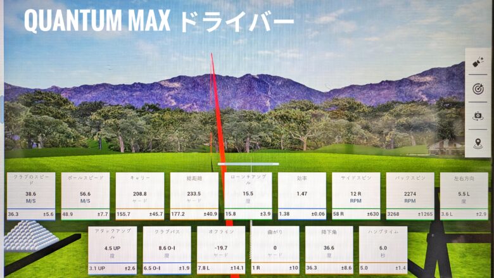Open the location pin icon
The height and width of the screenshot is (278, 494).
[x=478, y=144]
